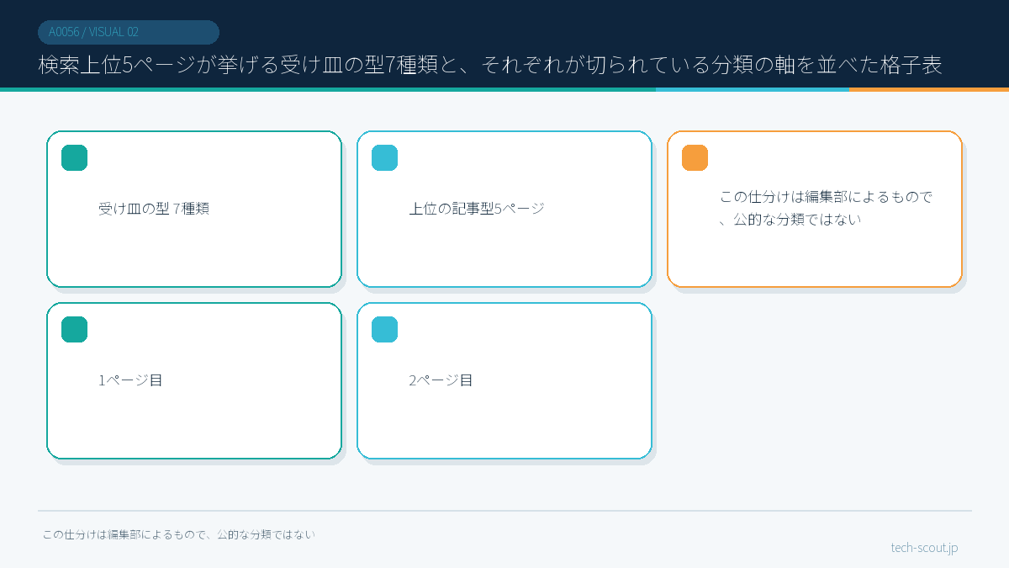
Task: Click the teal square in the 1ページ目 card
Action: pos(74,329)
